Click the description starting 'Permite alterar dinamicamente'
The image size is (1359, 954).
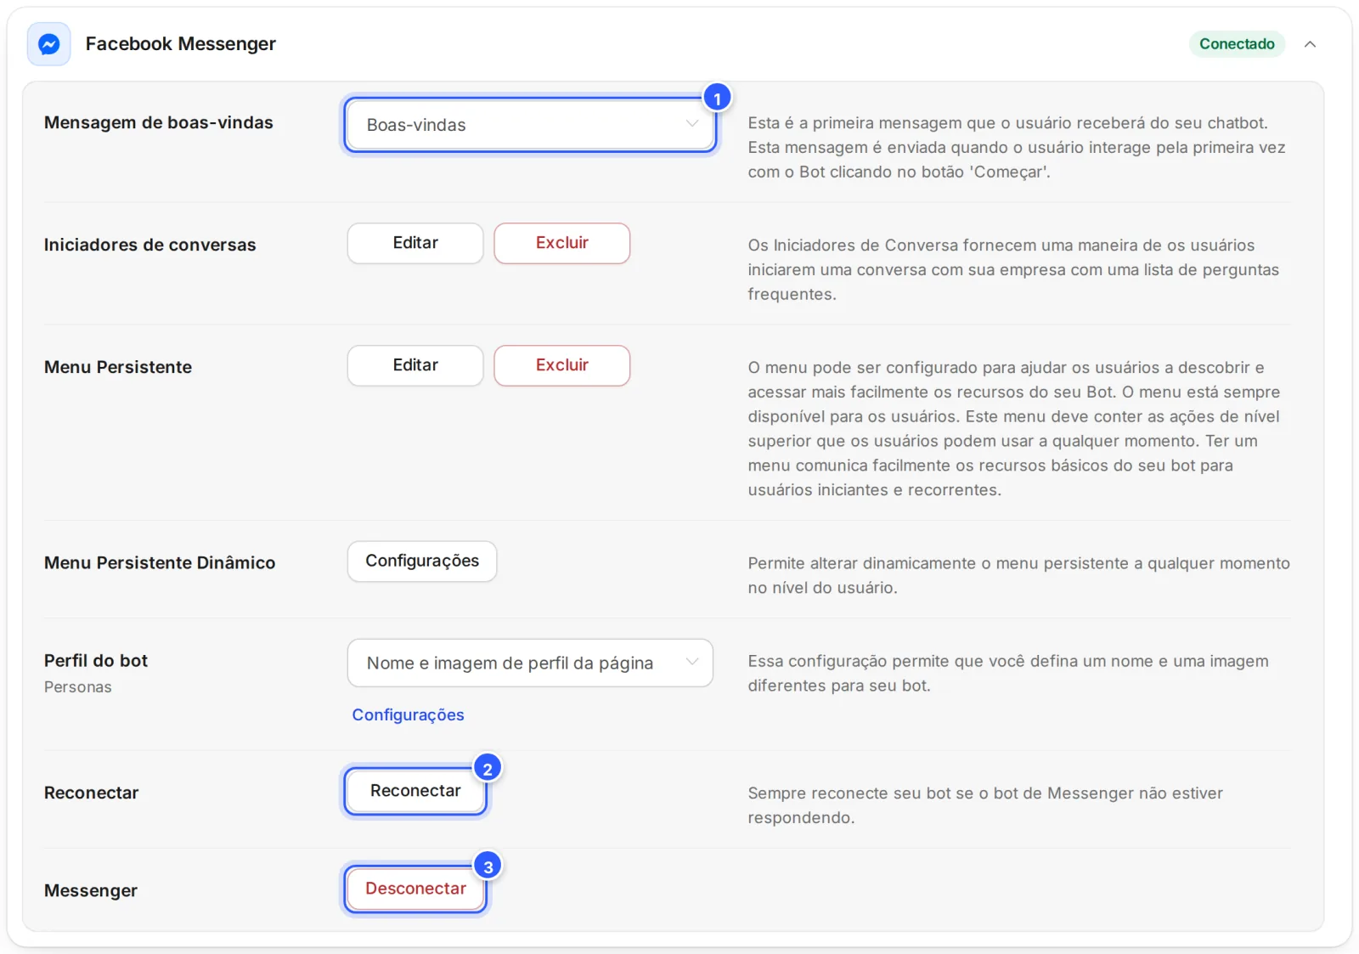click(x=1018, y=575)
